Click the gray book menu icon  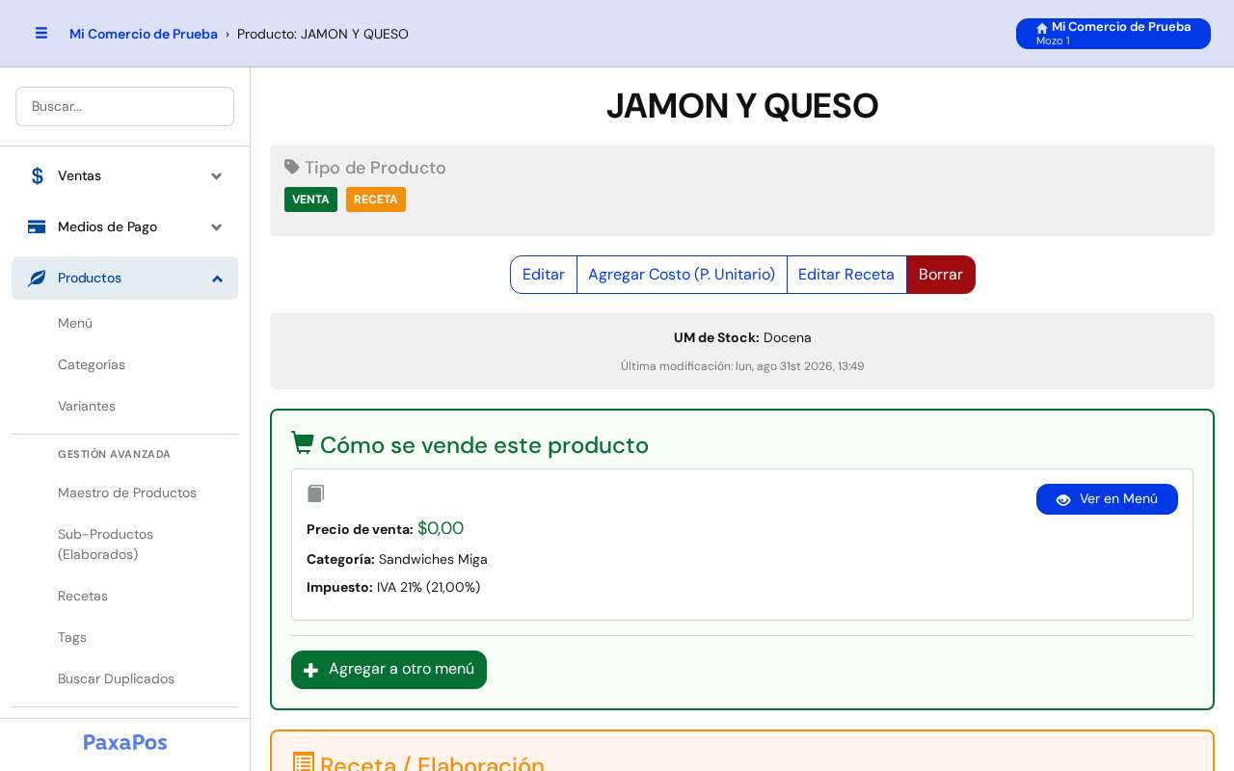click(315, 493)
